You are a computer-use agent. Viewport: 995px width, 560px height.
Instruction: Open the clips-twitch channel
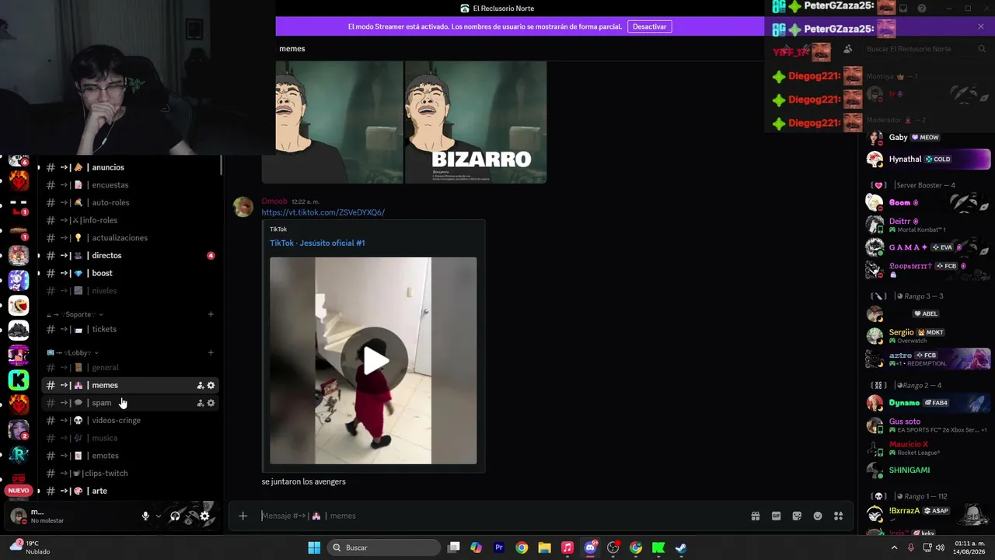(x=130, y=473)
